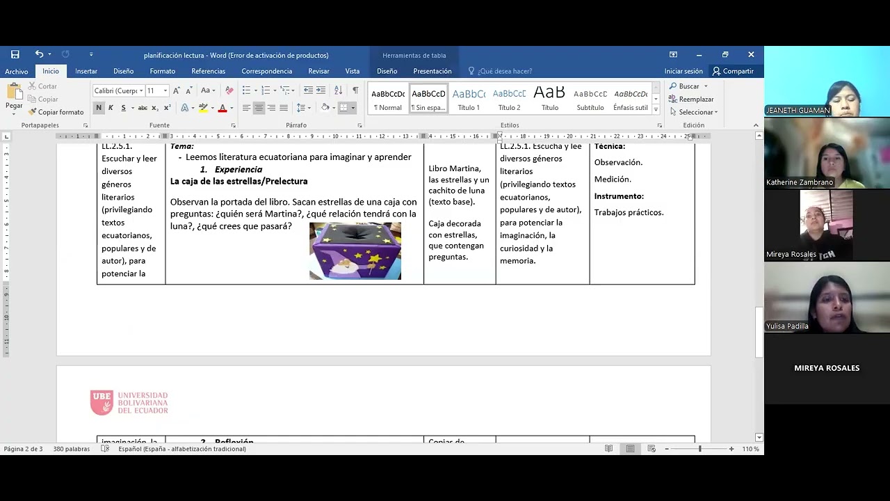Click the star box image in document
The image size is (890, 501).
pos(355,251)
